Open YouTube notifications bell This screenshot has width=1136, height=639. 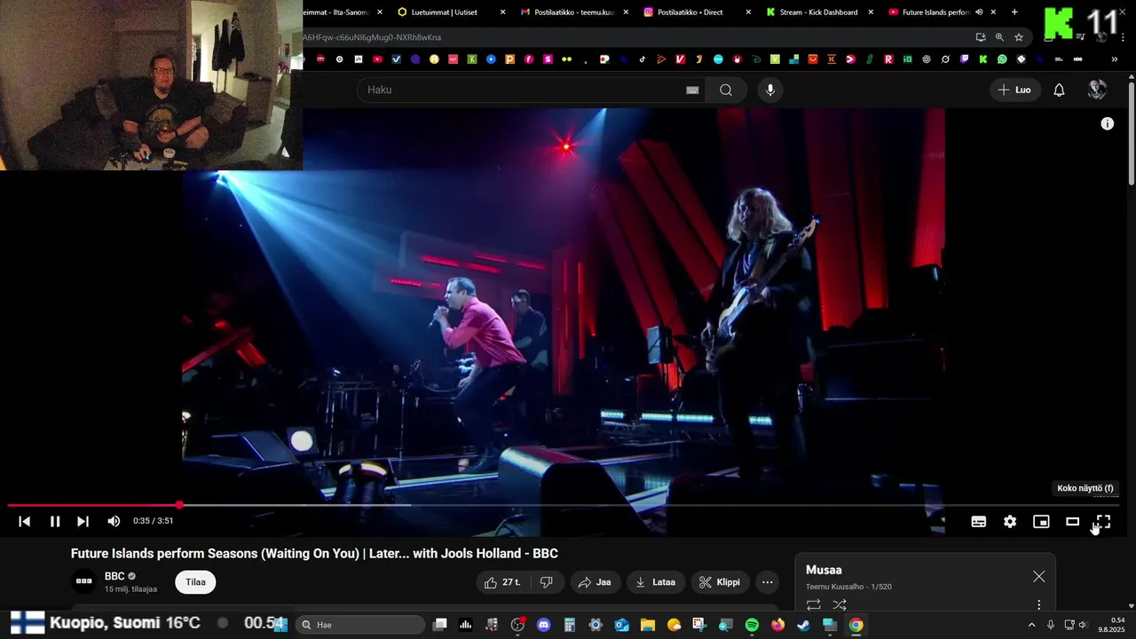point(1059,90)
